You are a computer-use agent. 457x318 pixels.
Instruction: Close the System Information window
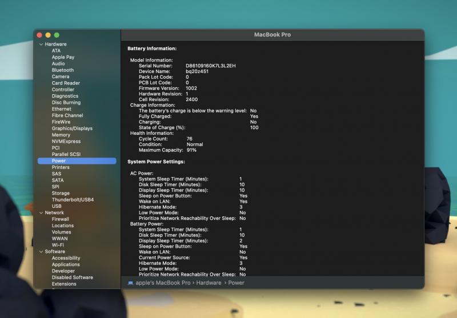[x=39, y=35]
